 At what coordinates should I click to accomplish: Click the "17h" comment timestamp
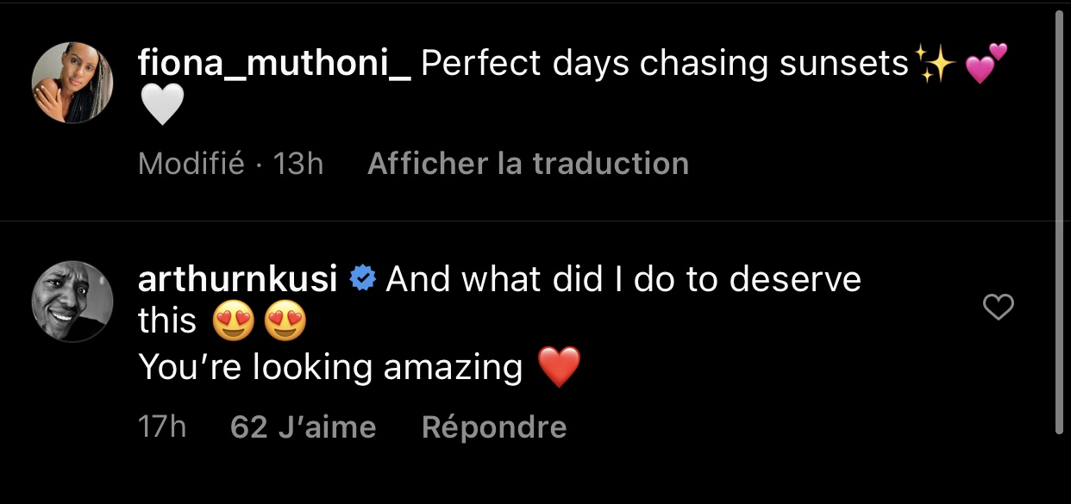tap(162, 427)
